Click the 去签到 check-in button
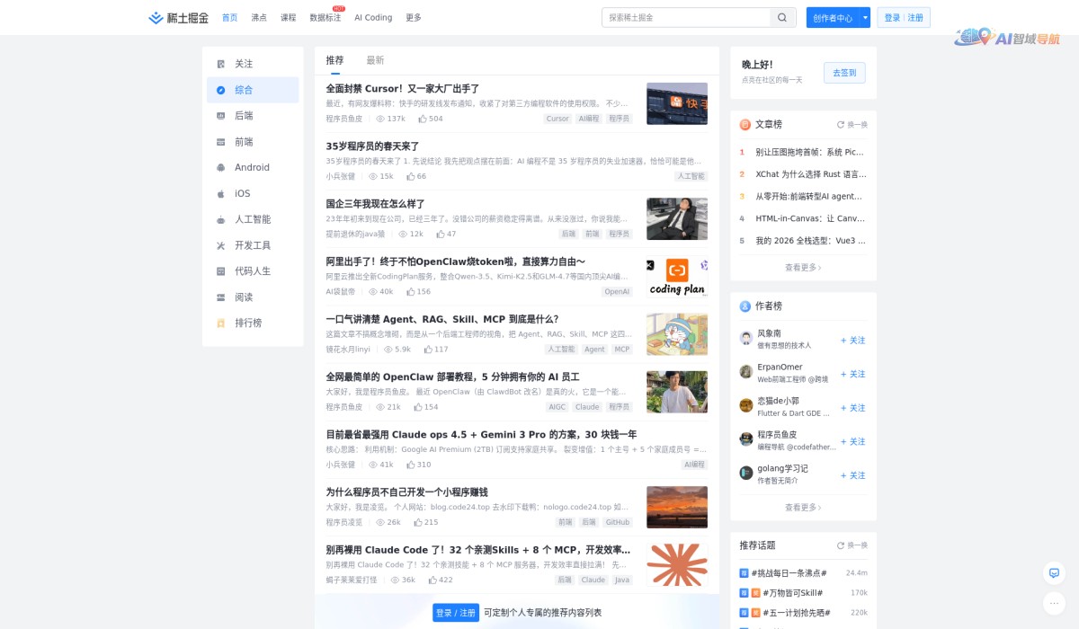Viewport: 1079px width, 629px height. coord(843,73)
